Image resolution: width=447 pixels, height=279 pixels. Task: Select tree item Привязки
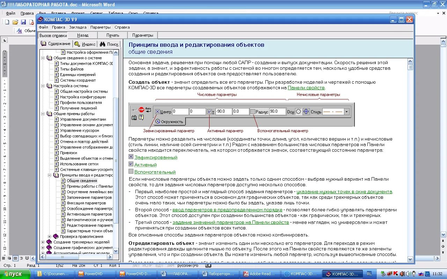click(x=68, y=153)
